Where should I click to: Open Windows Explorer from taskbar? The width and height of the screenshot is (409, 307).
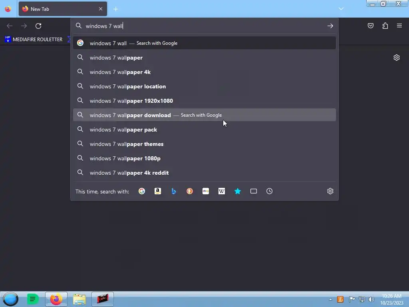click(79, 299)
